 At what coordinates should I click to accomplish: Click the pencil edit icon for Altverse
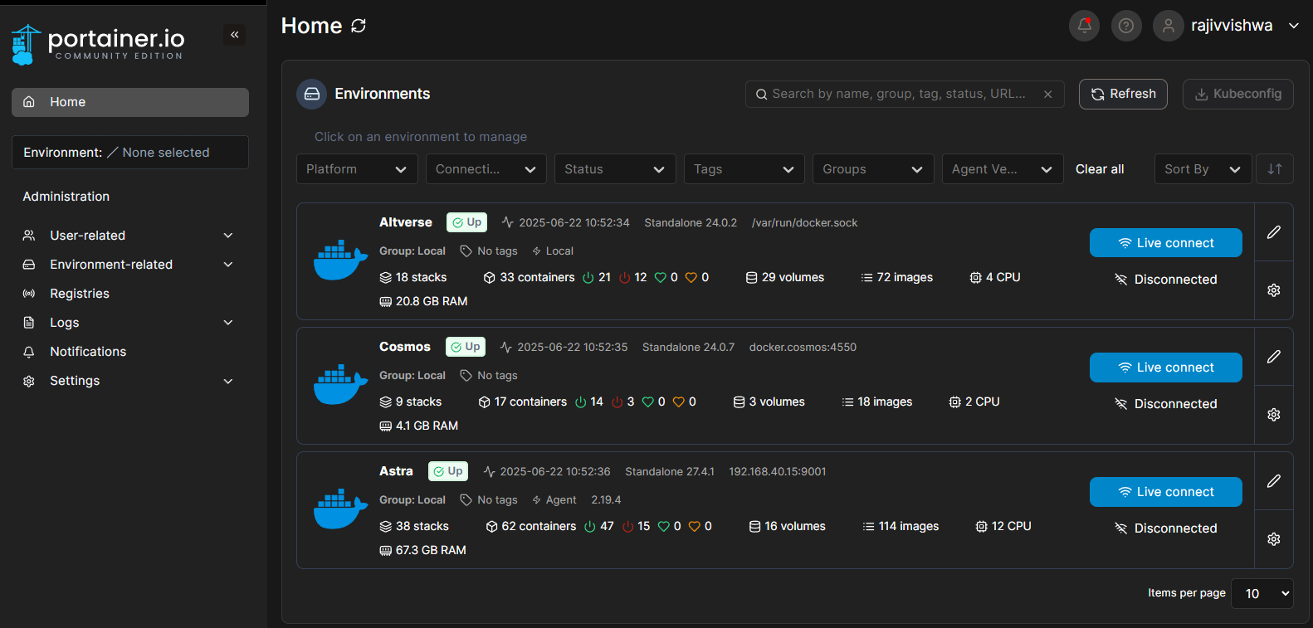point(1273,232)
